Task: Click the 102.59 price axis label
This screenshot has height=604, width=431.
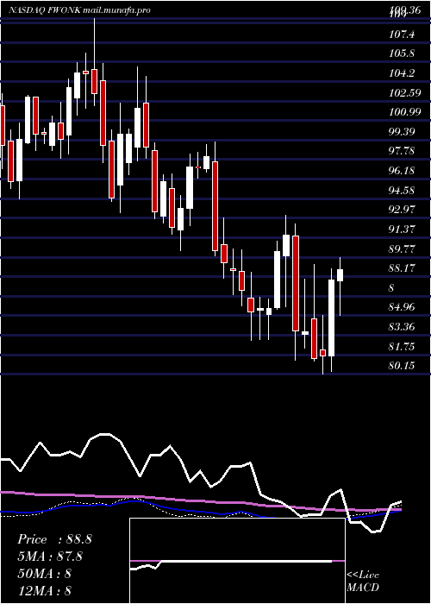Action: pos(404,93)
